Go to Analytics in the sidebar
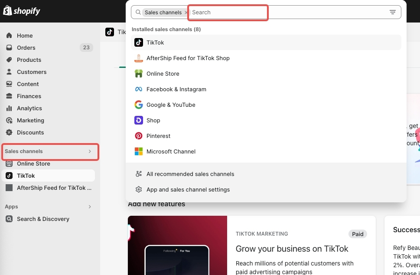Screen dimensions: 420x275 pyautogui.click(x=29, y=108)
